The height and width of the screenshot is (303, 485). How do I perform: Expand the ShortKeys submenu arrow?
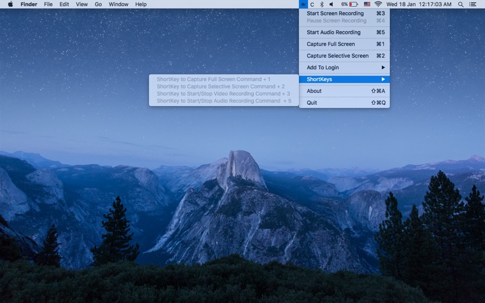(x=383, y=79)
